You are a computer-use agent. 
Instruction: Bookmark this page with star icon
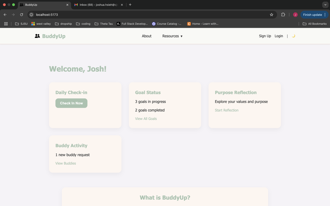point(271,15)
